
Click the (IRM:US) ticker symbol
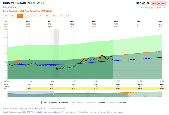pyautogui.click(x=39, y=3)
